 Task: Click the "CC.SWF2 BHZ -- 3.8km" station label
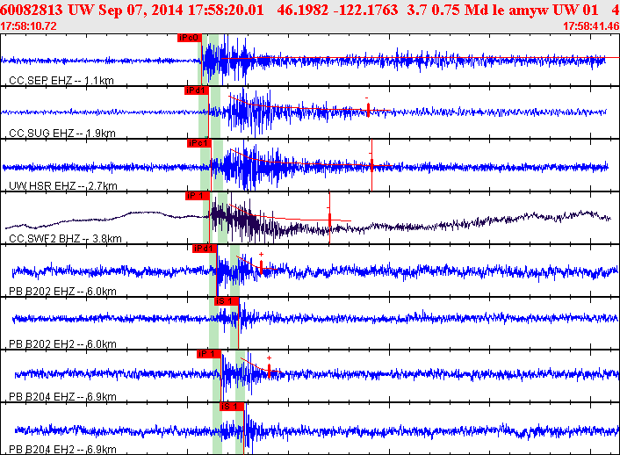pyautogui.click(x=65, y=239)
